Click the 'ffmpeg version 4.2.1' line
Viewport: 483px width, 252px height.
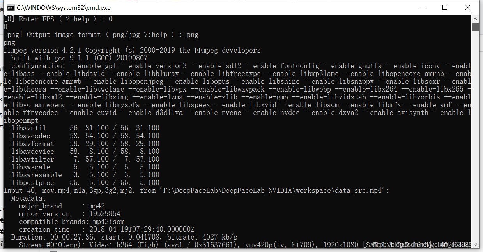(x=132, y=50)
